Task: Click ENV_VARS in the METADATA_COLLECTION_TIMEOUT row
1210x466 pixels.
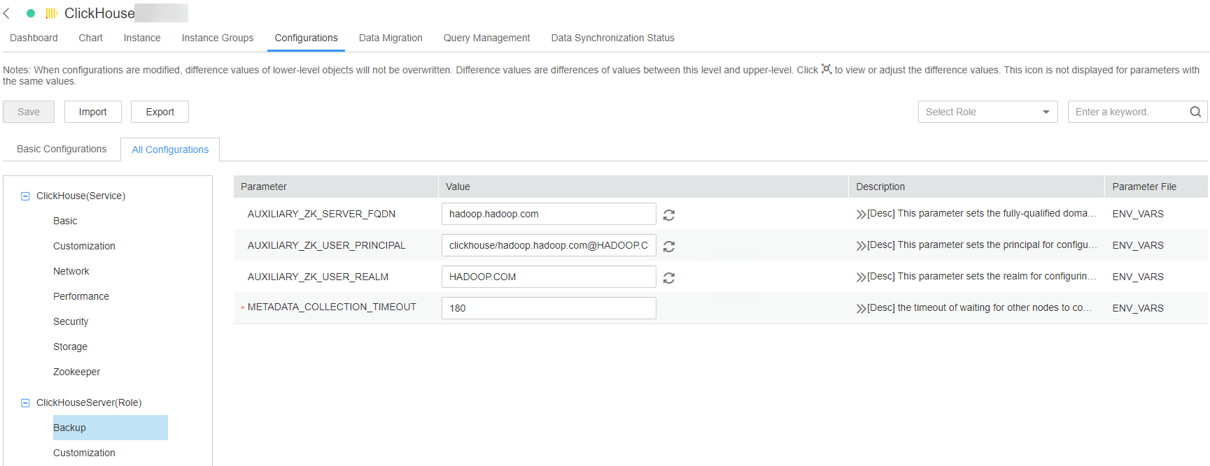Action: 1138,308
